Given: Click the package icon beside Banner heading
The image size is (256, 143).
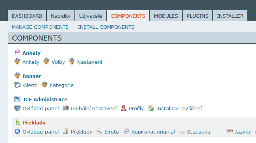Looking at the screenshot, I should (x=17, y=76).
